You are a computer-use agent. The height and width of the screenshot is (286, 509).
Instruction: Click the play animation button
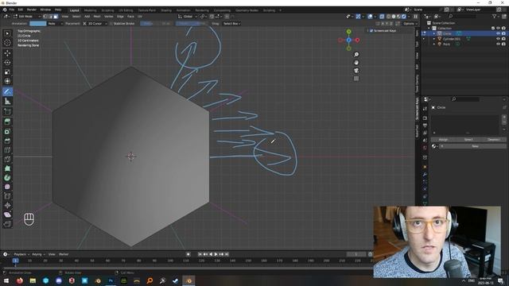point(216,254)
